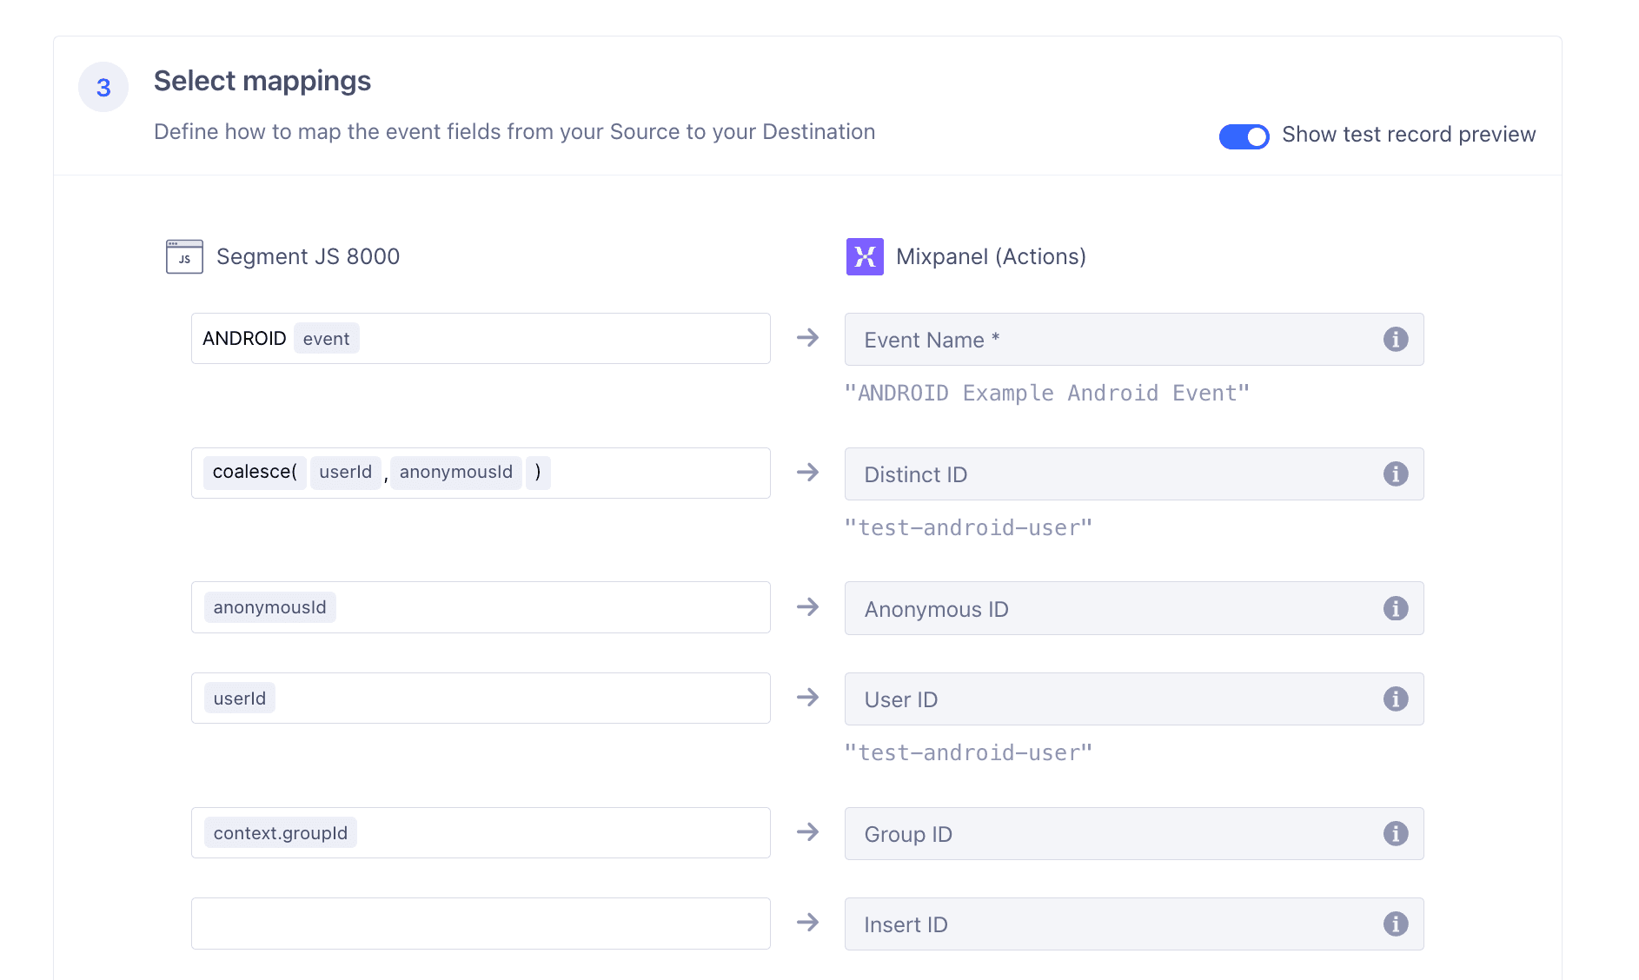Click the empty Insert ID mapping input

point(481,924)
